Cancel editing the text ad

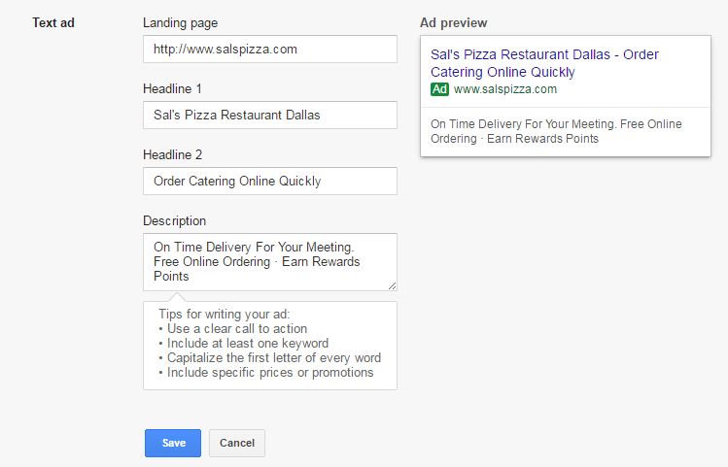click(x=237, y=443)
